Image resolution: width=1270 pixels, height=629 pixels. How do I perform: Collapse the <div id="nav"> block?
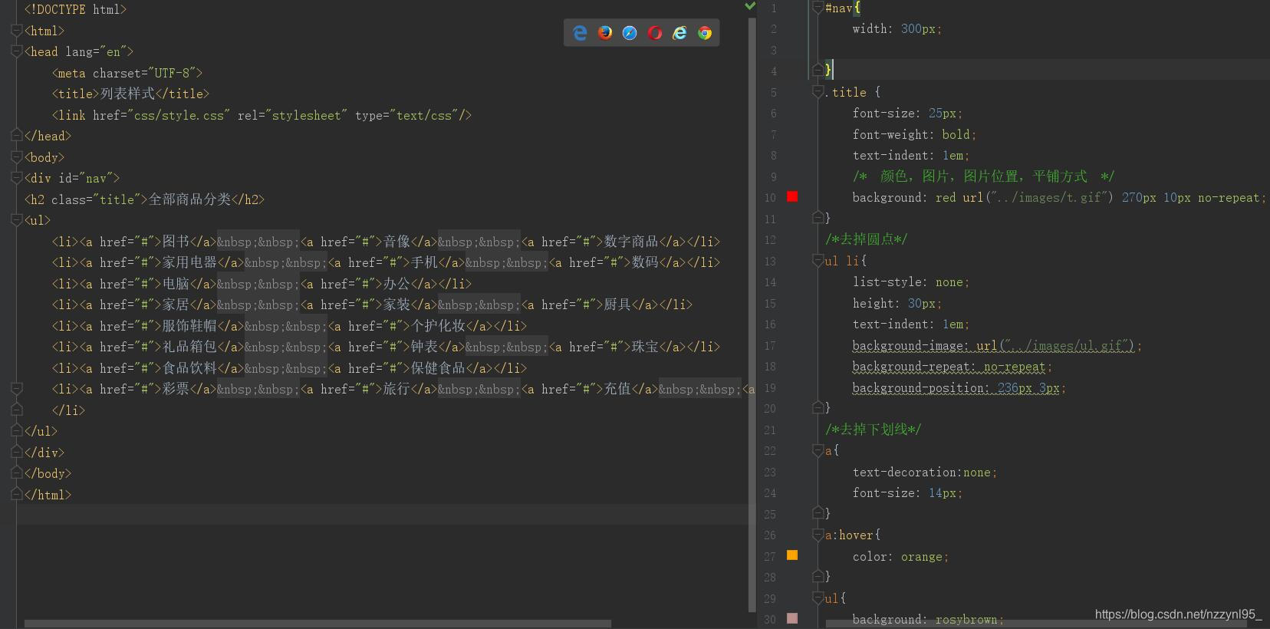pyautogui.click(x=17, y=178)
